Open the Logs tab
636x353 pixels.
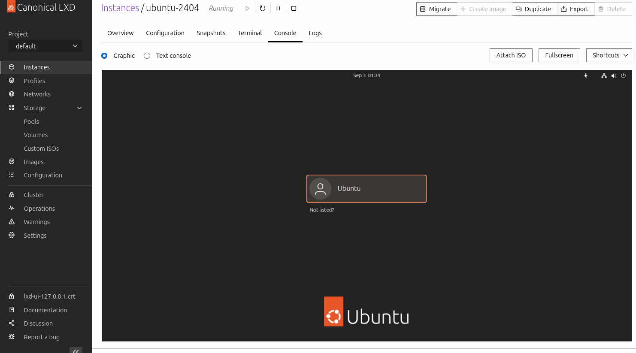click(x=315, y=33)
